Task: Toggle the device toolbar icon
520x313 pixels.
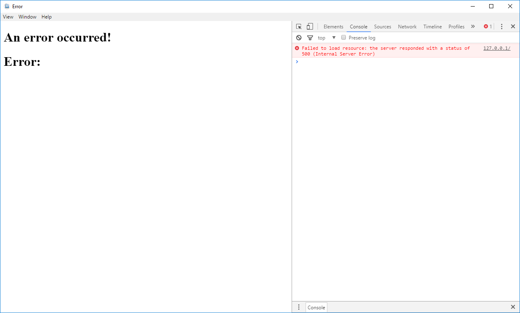Action: (x=310, y=27)
